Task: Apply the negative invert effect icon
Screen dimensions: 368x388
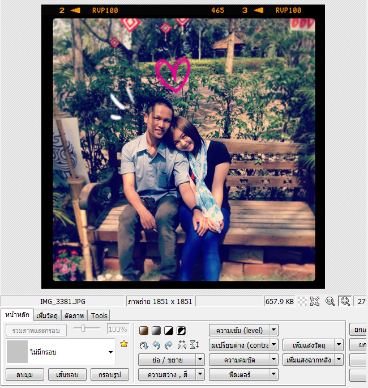Action: 181,330
